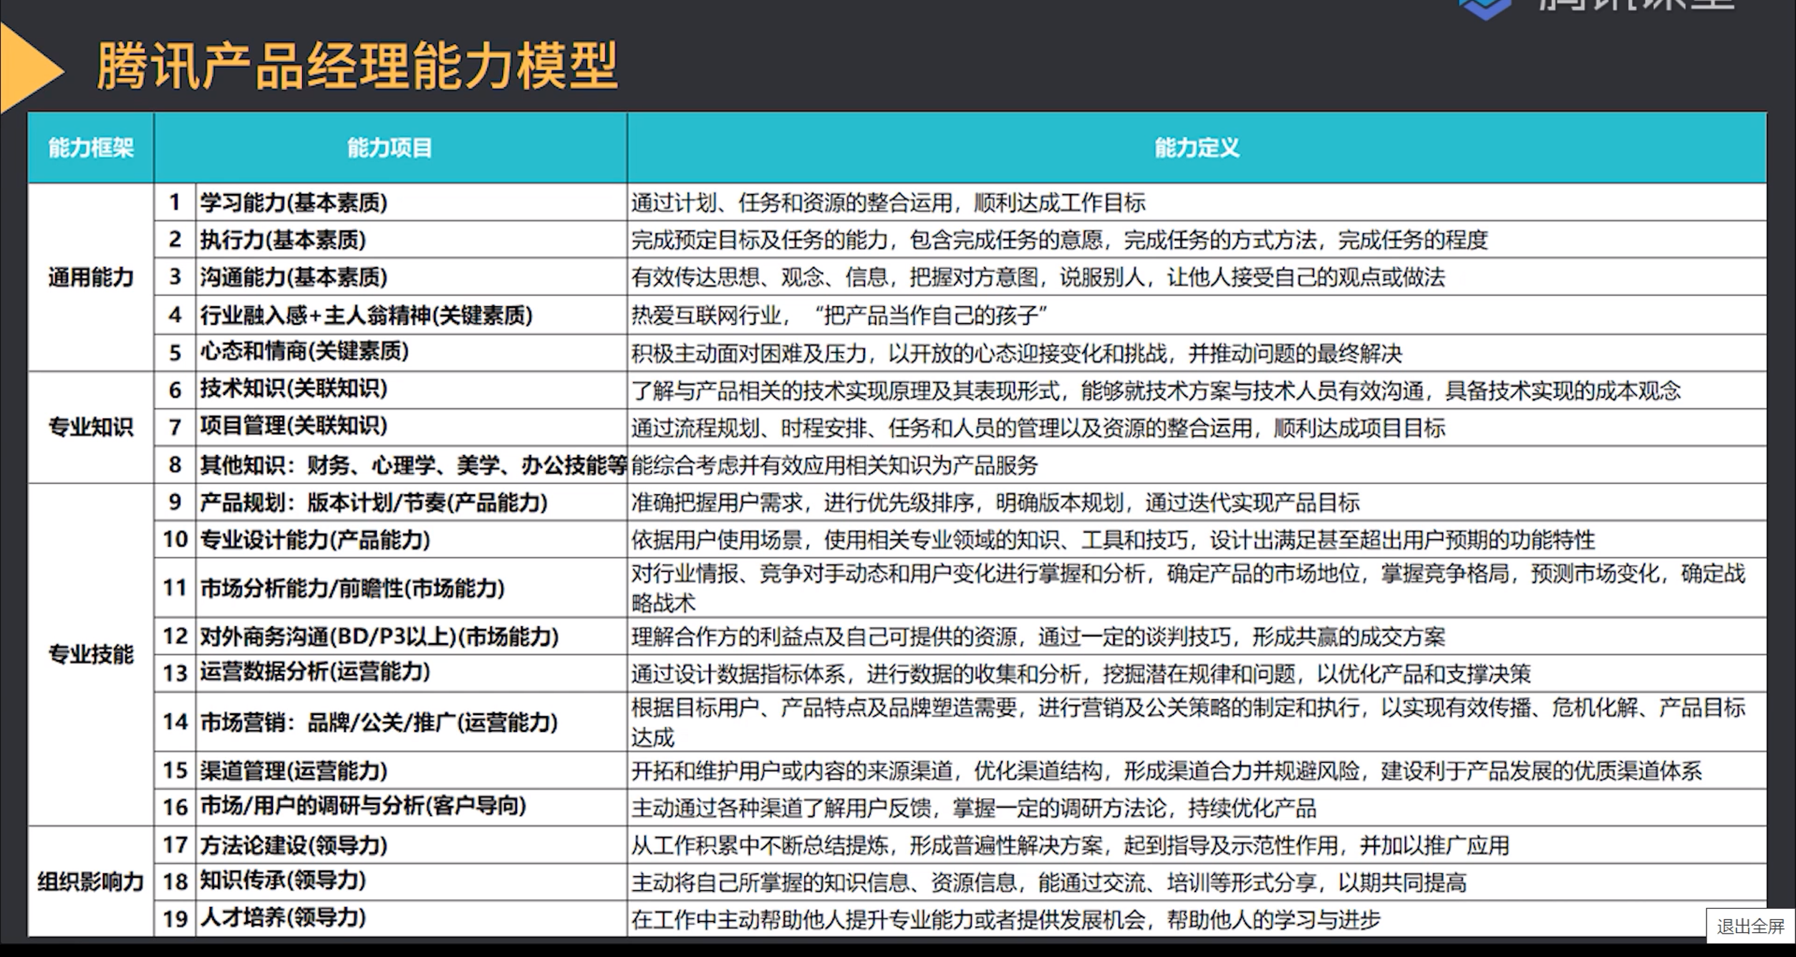Click row 17 方法论建设(领导力)
The image size is (1796, 957).
[294, 845]
